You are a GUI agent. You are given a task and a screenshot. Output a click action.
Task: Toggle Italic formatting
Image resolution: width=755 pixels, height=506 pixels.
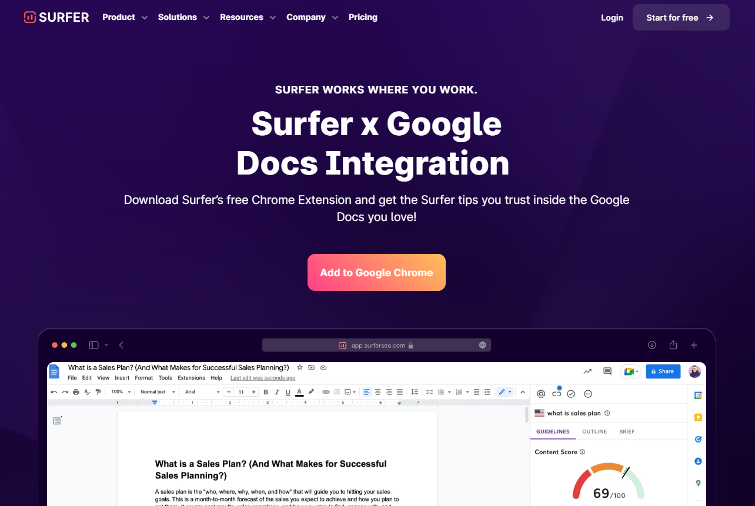coord(276,392)
